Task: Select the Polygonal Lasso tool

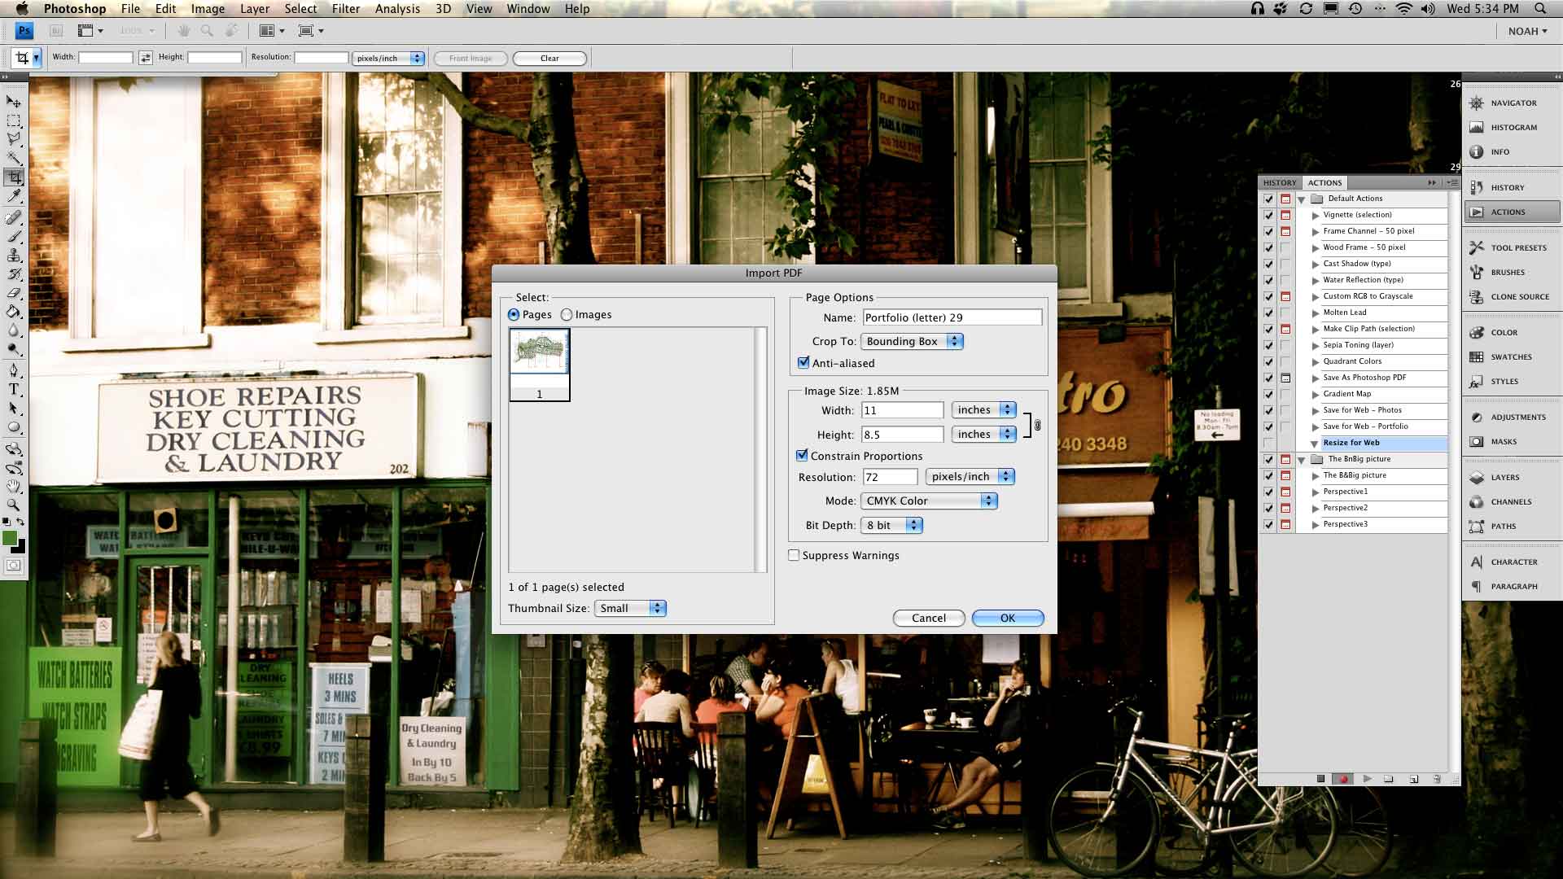Action: tap(14, 139)
